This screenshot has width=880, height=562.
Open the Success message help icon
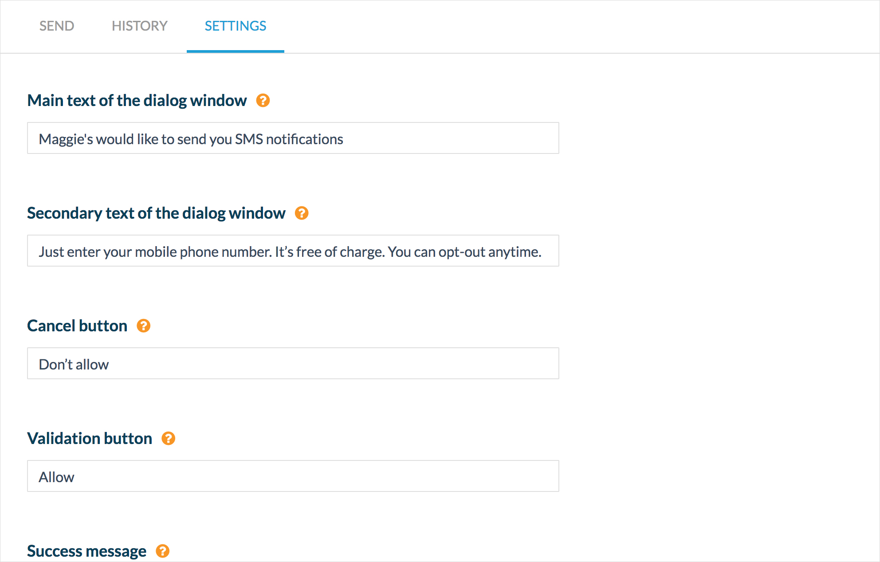pos(163,551)
